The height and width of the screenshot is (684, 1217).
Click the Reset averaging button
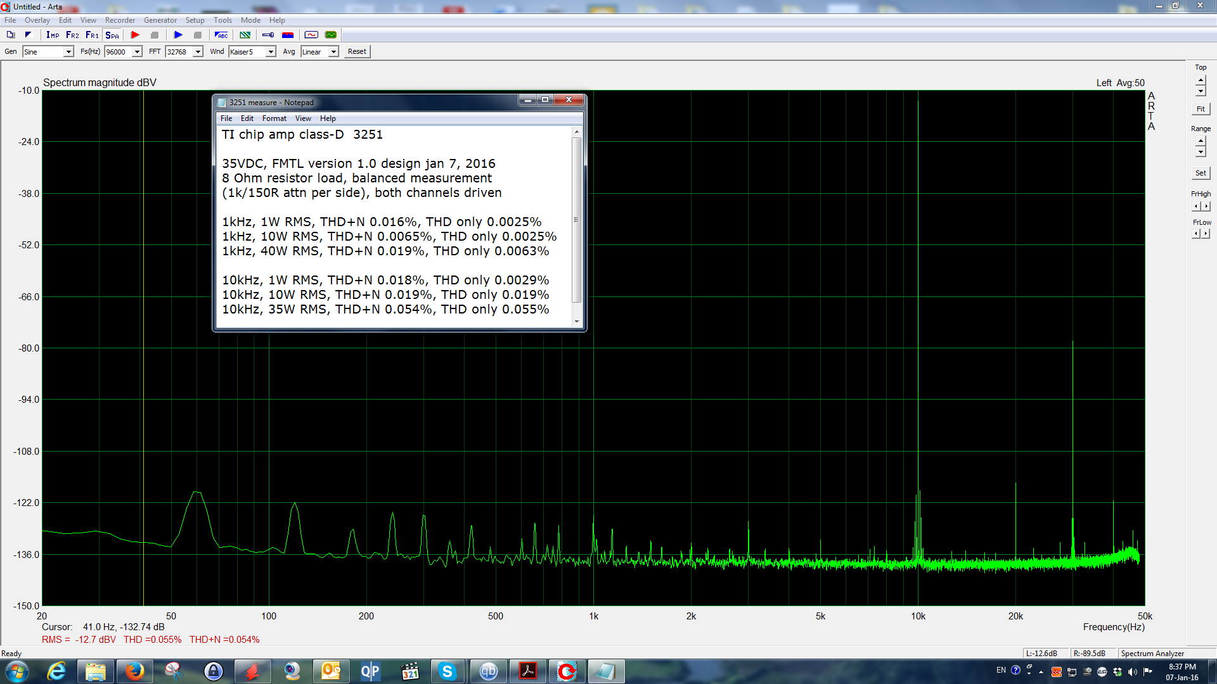click(x=357, y=52)
